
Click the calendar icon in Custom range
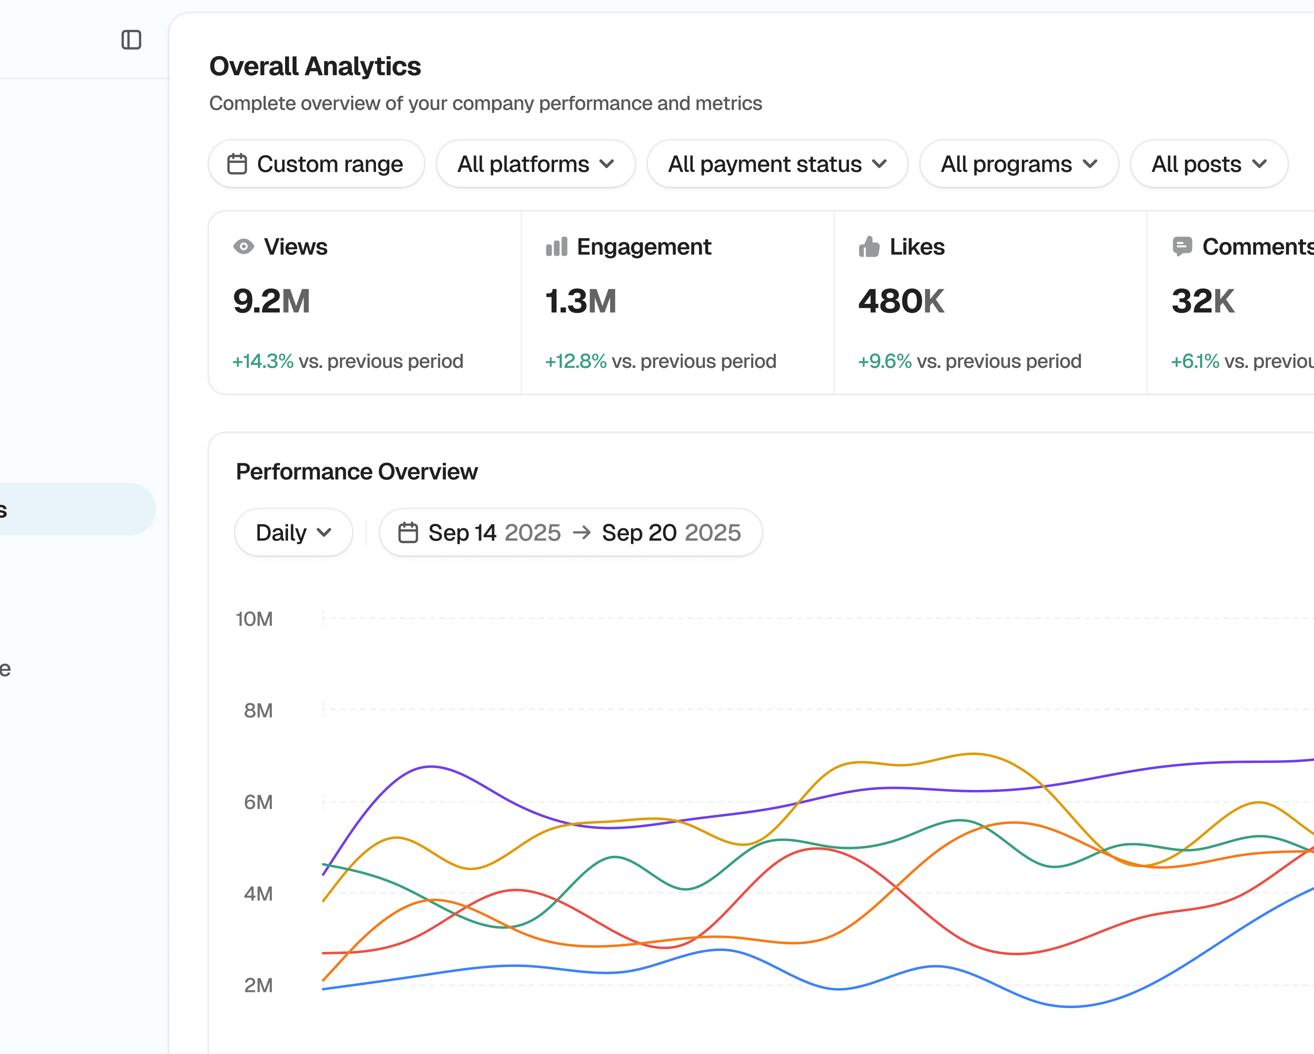point(237,164)
